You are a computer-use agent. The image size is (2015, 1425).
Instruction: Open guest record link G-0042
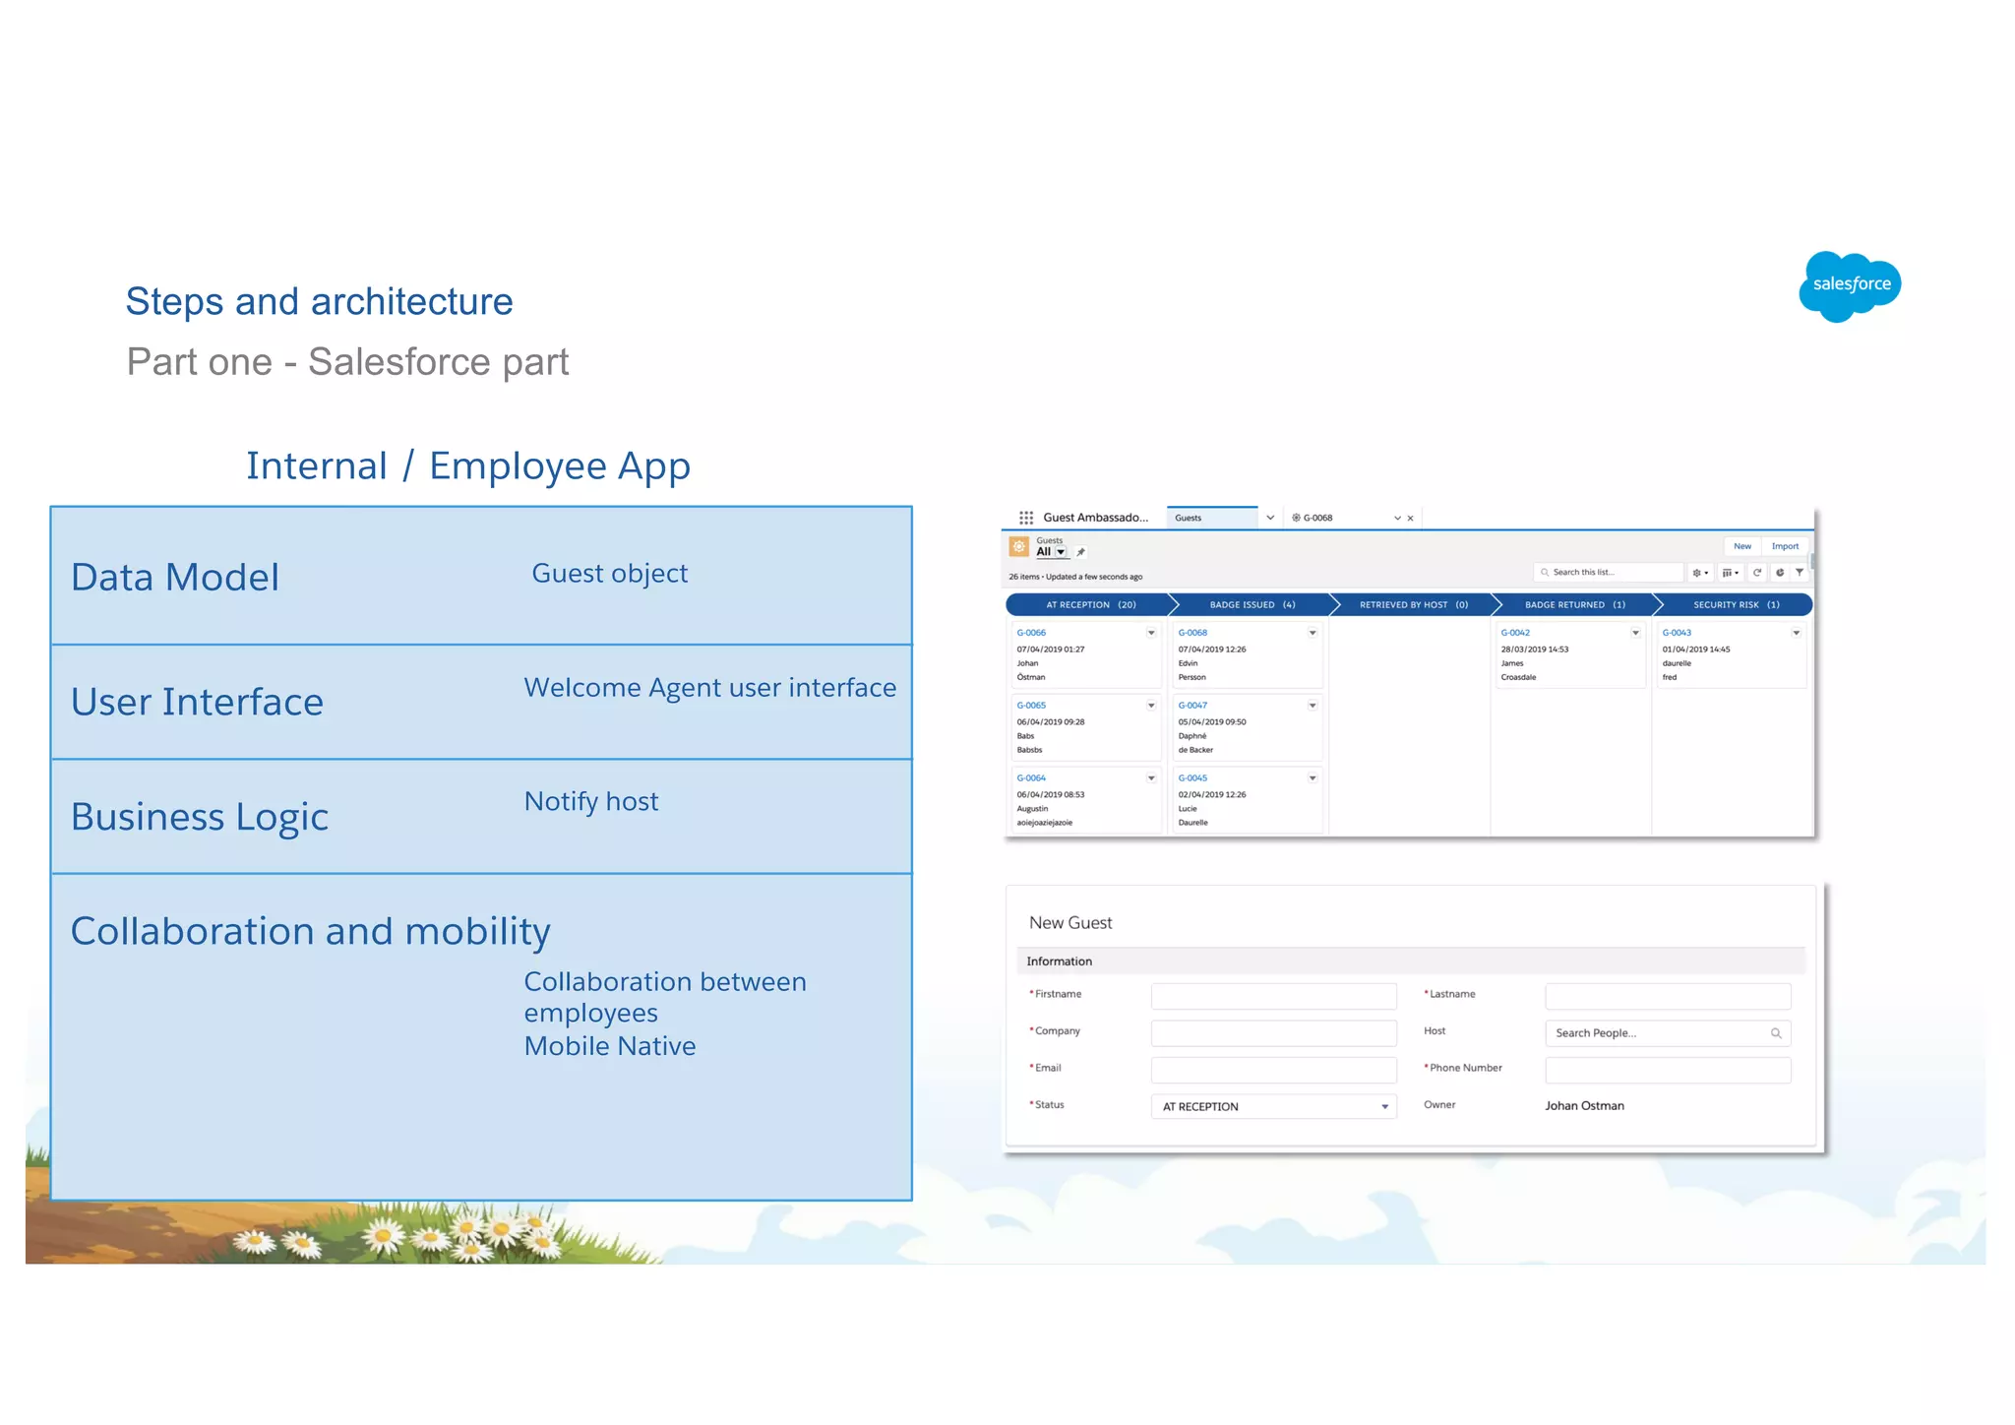1515,633
